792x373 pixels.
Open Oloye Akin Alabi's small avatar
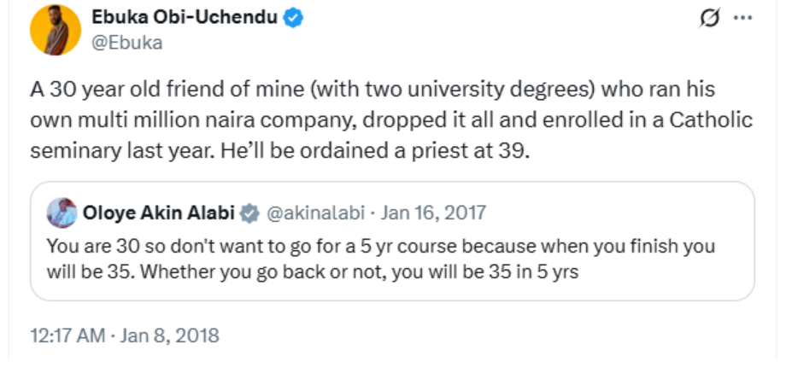click(x=62, y=213)
